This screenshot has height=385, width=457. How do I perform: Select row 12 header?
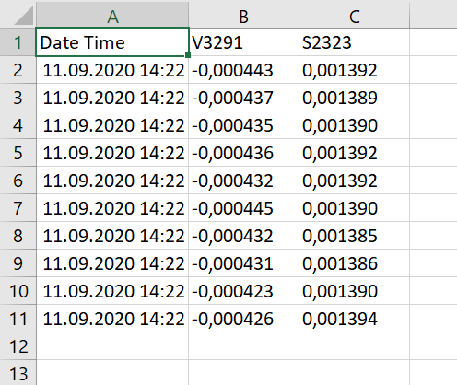point(18,346)
